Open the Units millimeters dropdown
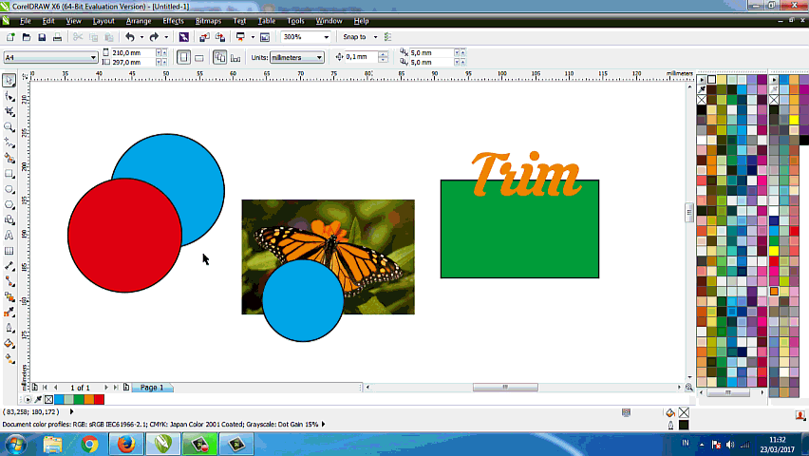 coord(319,57)
